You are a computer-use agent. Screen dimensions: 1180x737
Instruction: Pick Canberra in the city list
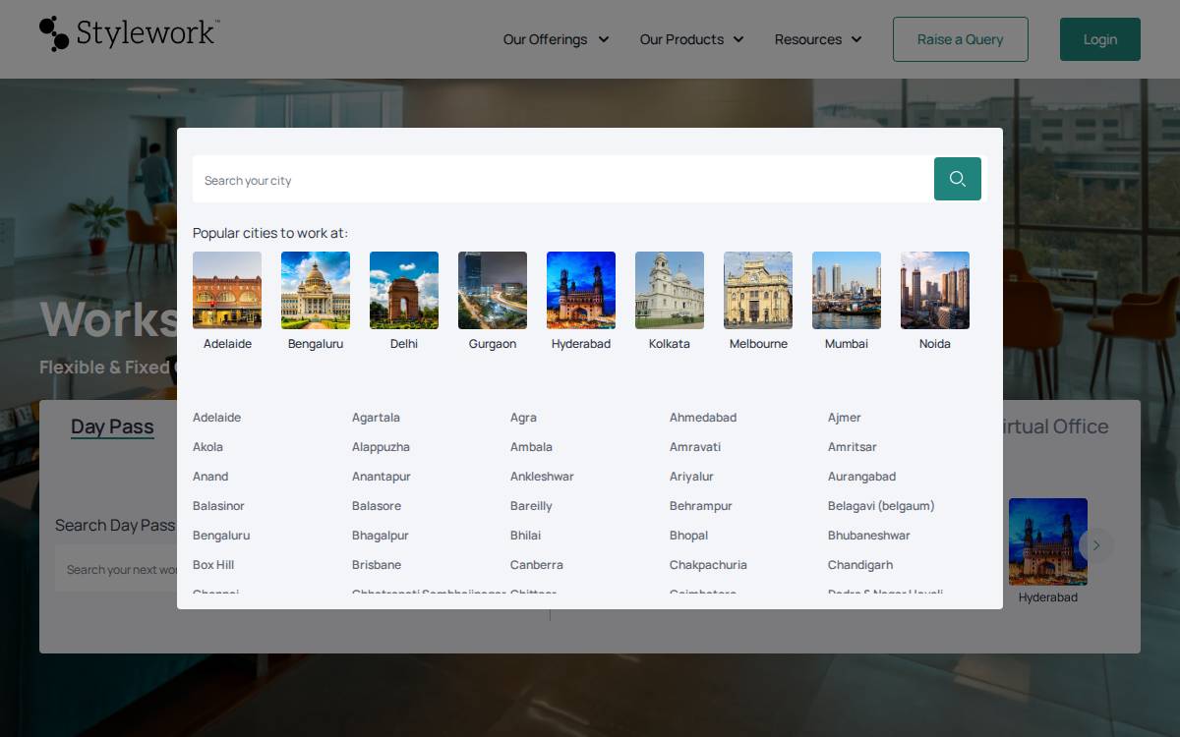coord(537,565)
